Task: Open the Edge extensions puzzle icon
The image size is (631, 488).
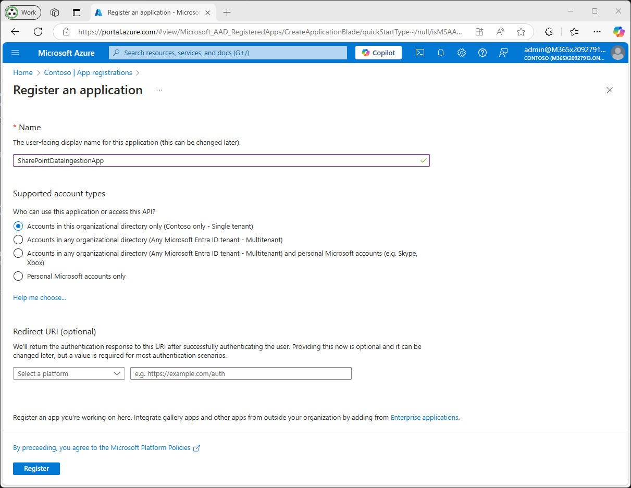Action: (x=549, y=32)
